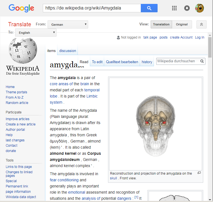
Task: Click the page scrollbar thumb
Action: (210, 47)
